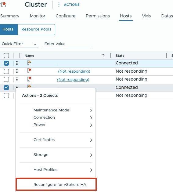Expand the Maintenance Mode submenu

[56, 110]
